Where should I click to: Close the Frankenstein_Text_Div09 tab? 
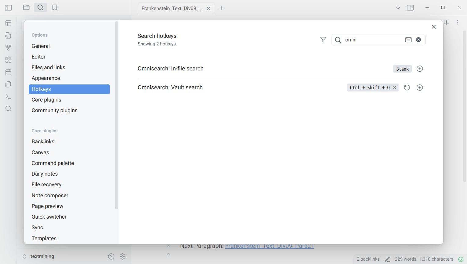point(208,9)
